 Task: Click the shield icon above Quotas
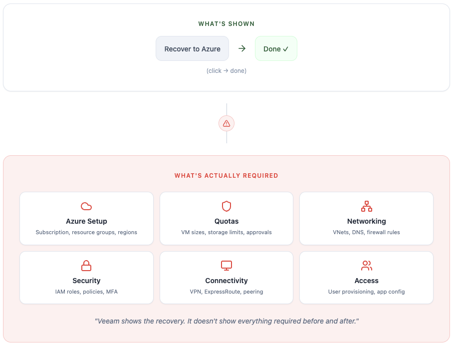[227, 206]
